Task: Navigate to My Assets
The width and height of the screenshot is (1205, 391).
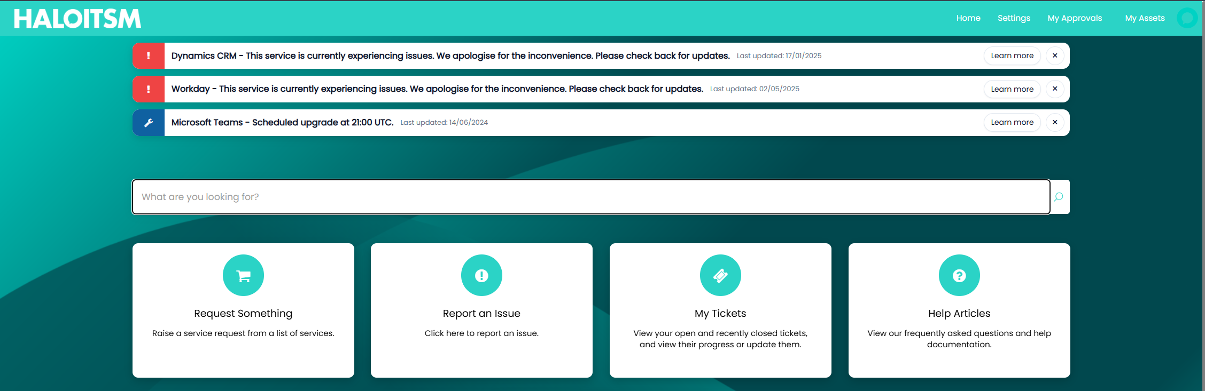Action: (1145, 18)
